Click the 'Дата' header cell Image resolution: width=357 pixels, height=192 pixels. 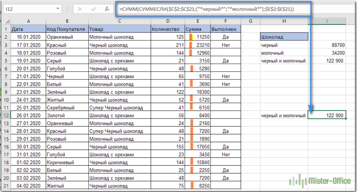(x=28, y=29)
